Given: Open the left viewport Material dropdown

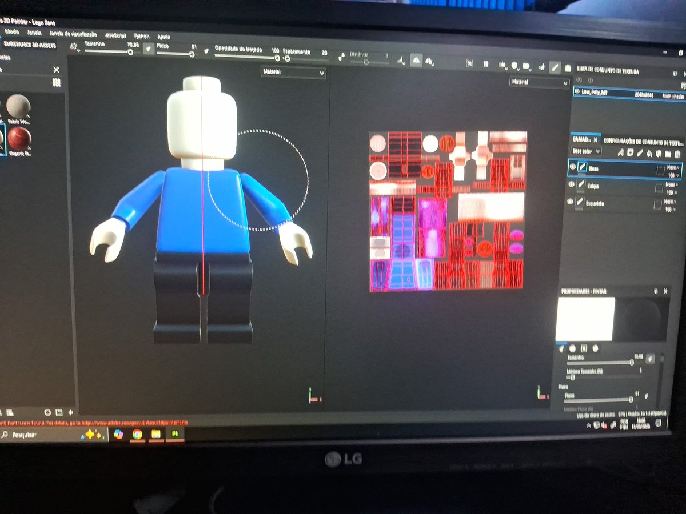Looking at the screenshot, I should point(293,73).
